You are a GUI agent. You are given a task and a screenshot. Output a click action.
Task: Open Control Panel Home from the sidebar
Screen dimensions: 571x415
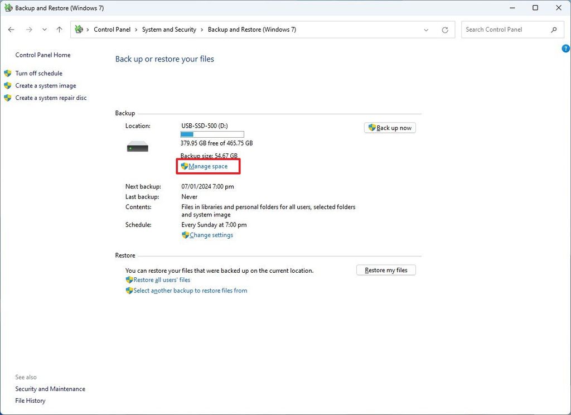(43, 55)
